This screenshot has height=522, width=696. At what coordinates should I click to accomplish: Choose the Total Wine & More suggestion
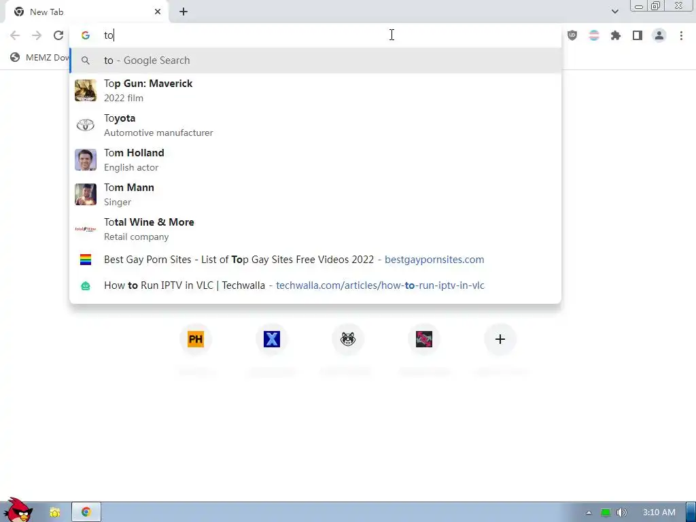(x=315, y=229)
